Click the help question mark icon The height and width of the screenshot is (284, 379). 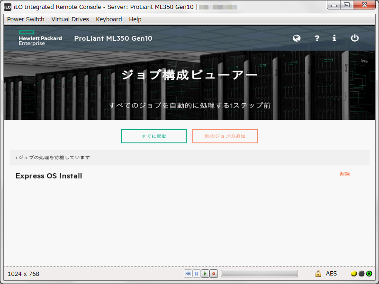(x=316, y=38)
